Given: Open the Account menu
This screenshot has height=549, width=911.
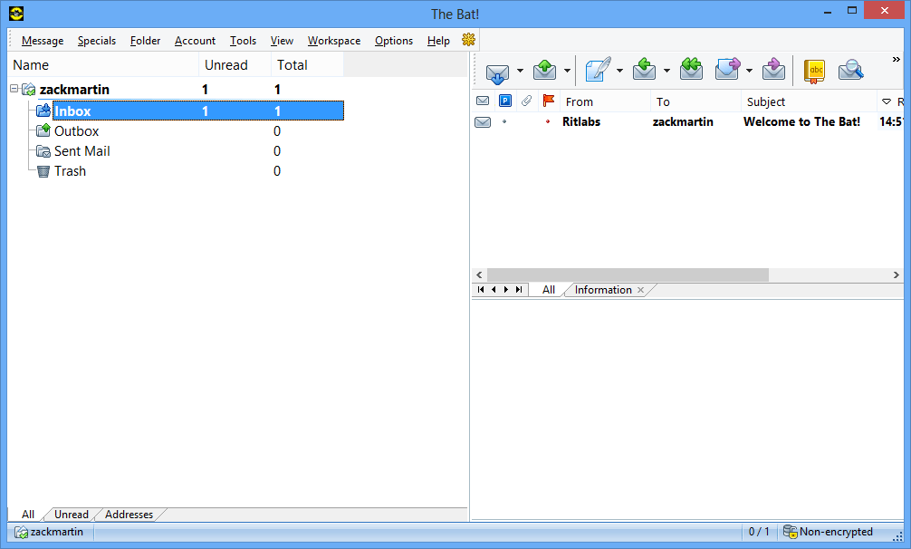Looking at the screenshot, I should 195,41.
